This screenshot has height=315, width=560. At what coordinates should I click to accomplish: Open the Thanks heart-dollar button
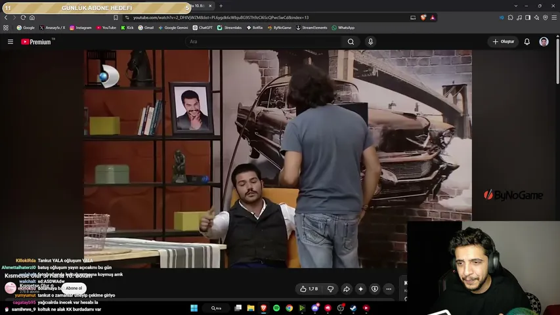[375, 289]
